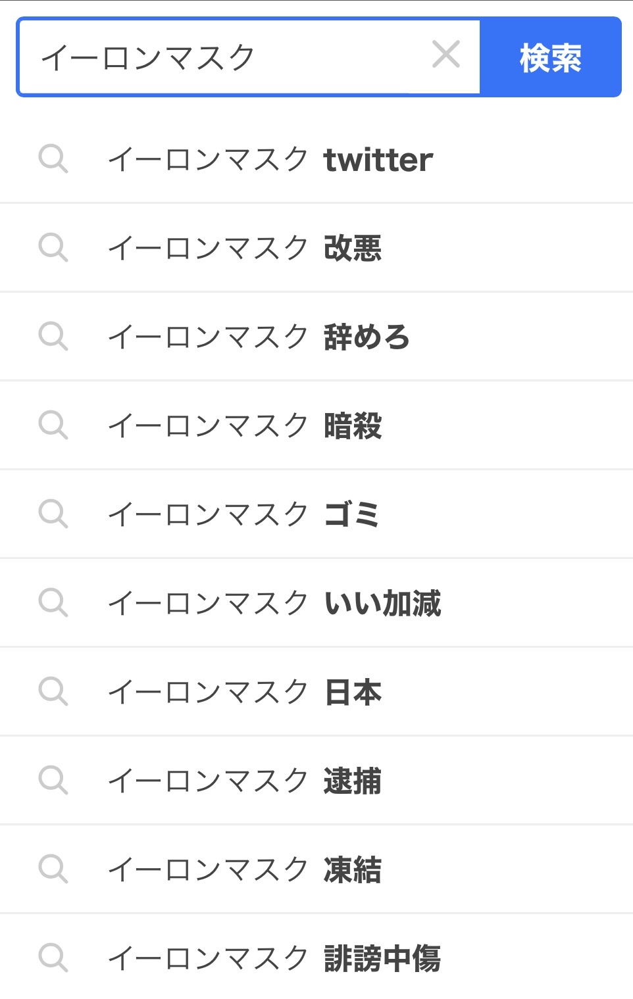Click magnifier icon beside 改悪 suggestion
The image size is (633, 999).
point(53,248)
